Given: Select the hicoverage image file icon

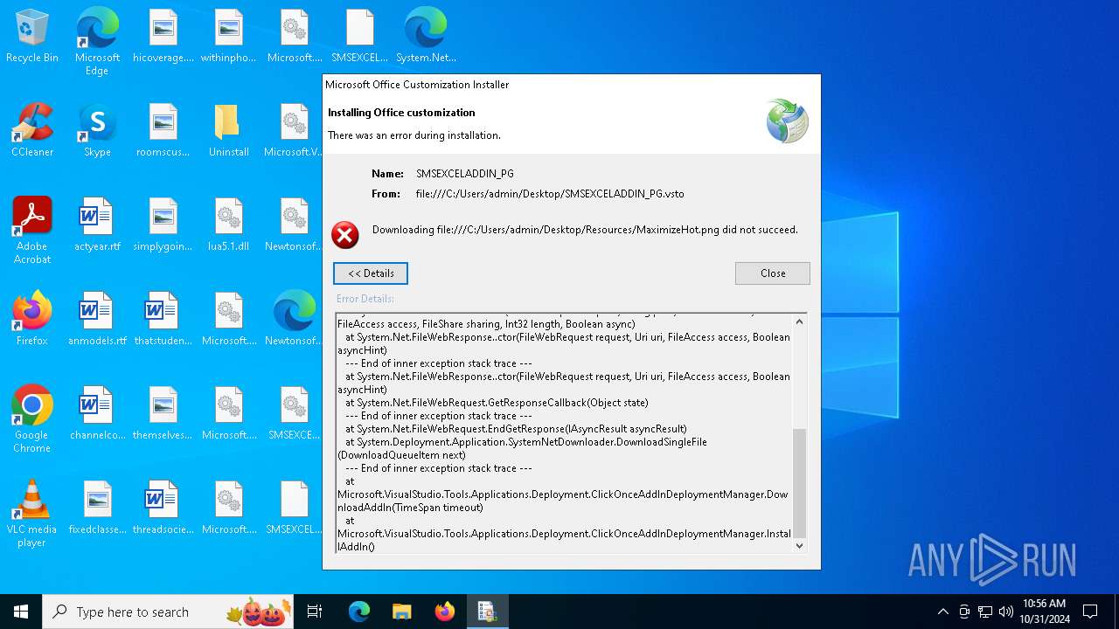Looking at the screenshot, I should point(163,37).
